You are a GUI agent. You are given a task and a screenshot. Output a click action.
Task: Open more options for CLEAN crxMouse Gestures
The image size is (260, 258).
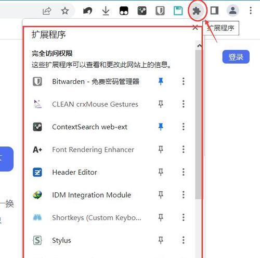click(184, 104)
